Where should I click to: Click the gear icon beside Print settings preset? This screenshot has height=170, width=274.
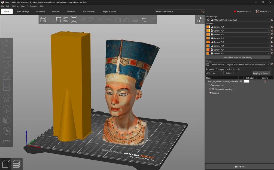pos(272,20)
